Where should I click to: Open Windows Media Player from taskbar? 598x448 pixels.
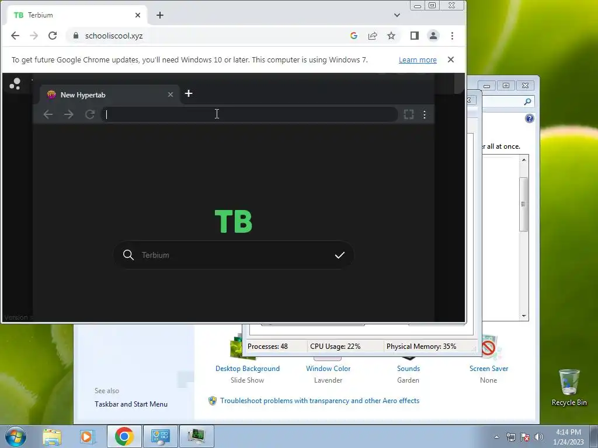88,436
